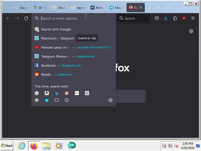Switch to the Google Maps '18' tab

pos(40,8)
